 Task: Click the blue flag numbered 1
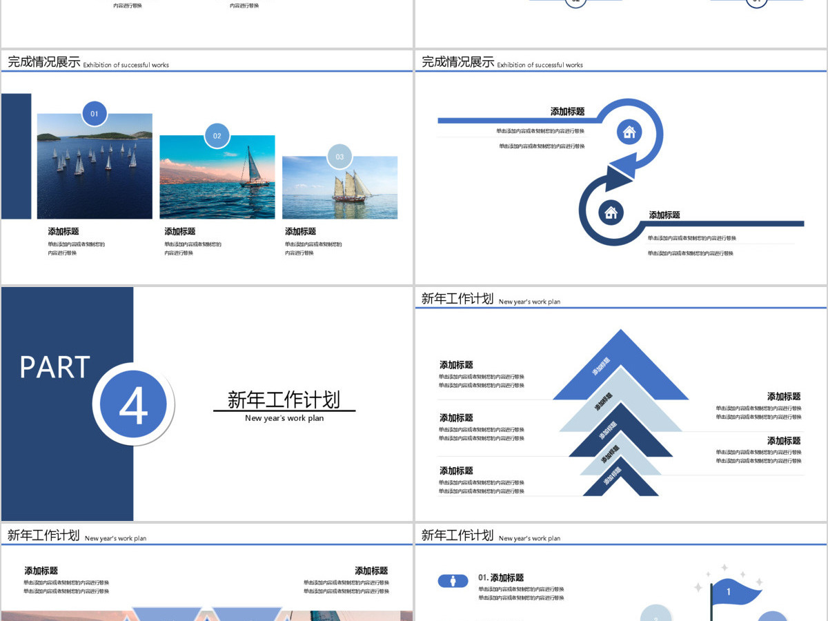[737, 591]
